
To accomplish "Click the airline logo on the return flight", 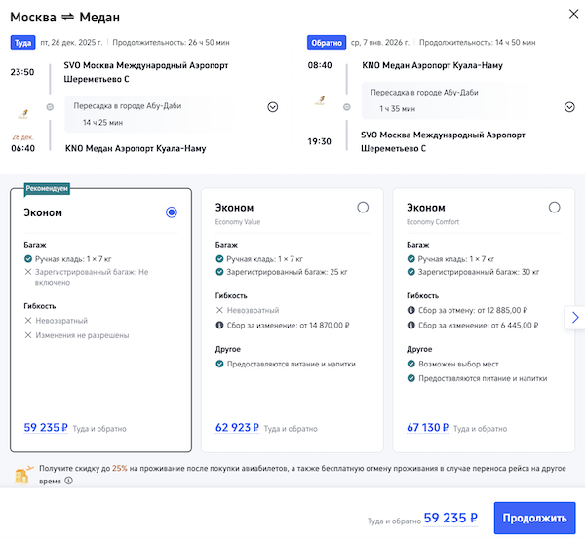I will point(320,100).
